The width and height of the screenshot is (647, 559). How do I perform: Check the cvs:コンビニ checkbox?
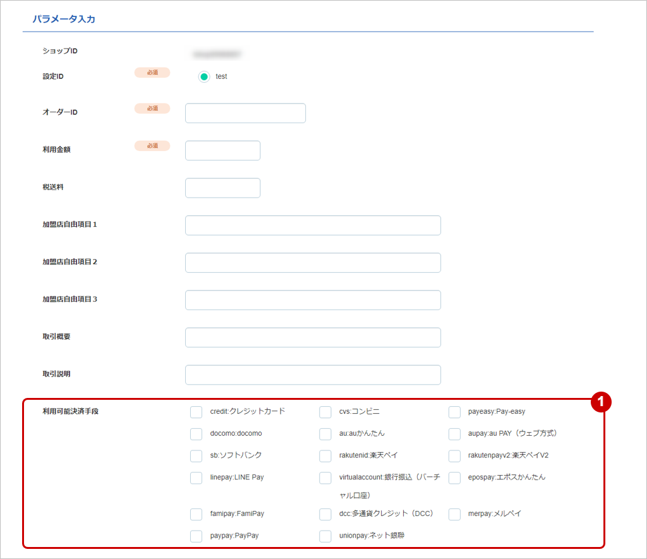click(x=325, y=412)
